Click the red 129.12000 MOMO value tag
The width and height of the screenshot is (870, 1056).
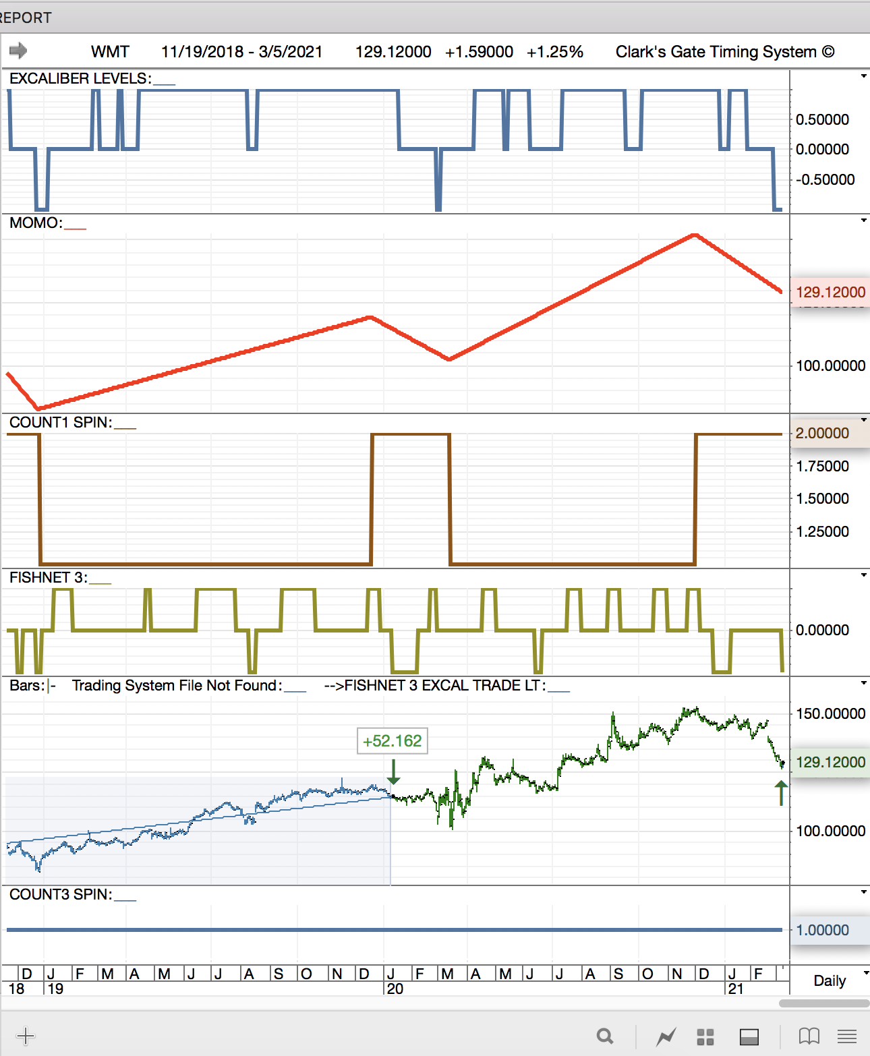830,292
